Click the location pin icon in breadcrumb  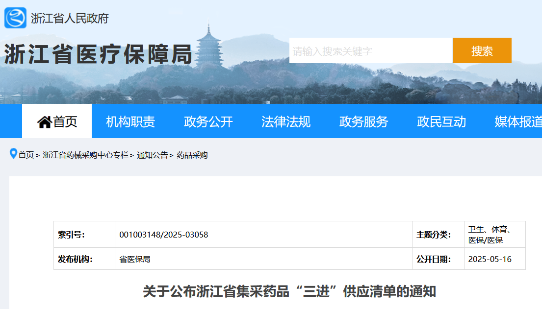[13, 154]
